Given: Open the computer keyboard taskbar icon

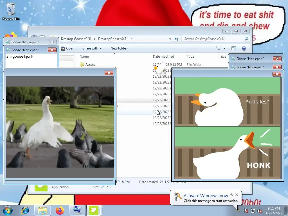Looking at the screenshot, I should click(77, 210).
